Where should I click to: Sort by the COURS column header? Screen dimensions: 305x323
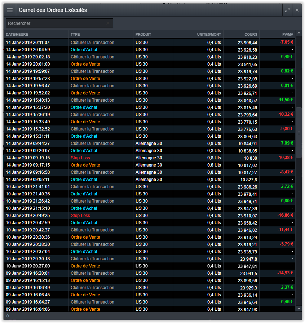pos(251,34)
